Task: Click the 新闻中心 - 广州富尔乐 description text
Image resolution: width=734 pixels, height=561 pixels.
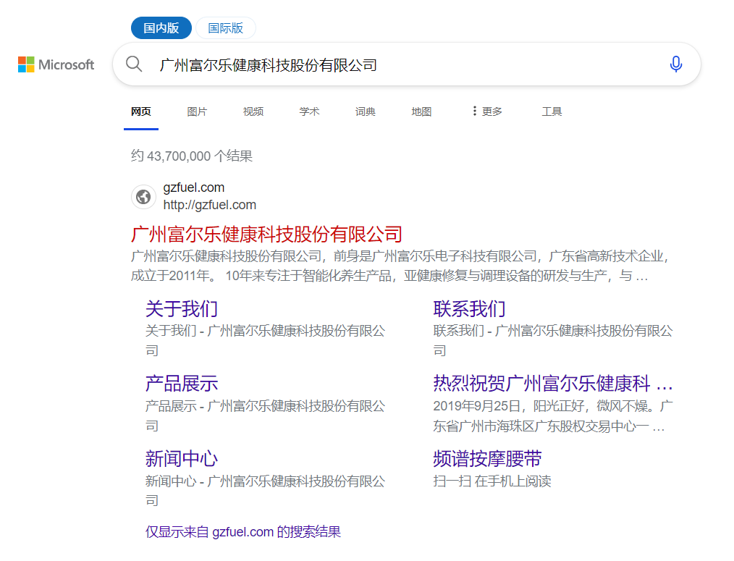Action: pos(265,491)
